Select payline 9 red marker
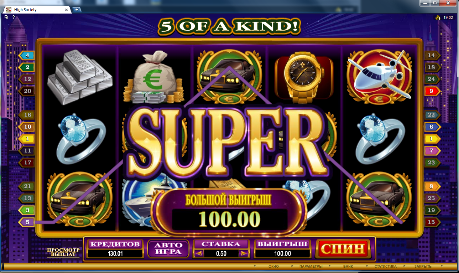Image resolution: width=459 pixels, height=273 pixels. coord(432,91)
